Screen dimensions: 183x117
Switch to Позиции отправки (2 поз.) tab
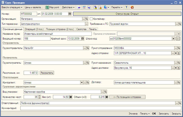[60, 29]
